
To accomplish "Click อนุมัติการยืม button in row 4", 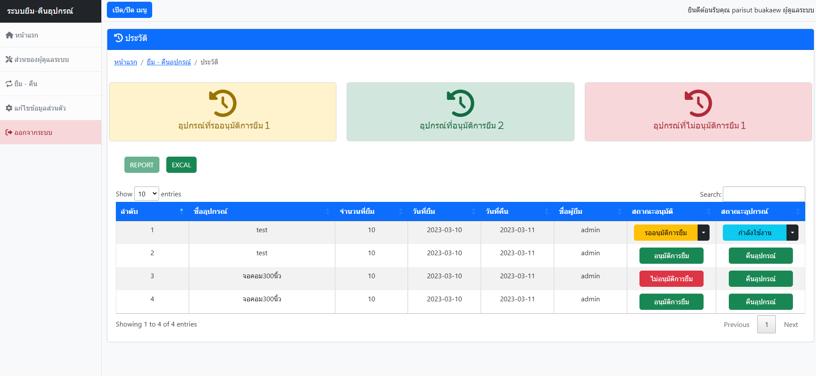I will point(672,302).
